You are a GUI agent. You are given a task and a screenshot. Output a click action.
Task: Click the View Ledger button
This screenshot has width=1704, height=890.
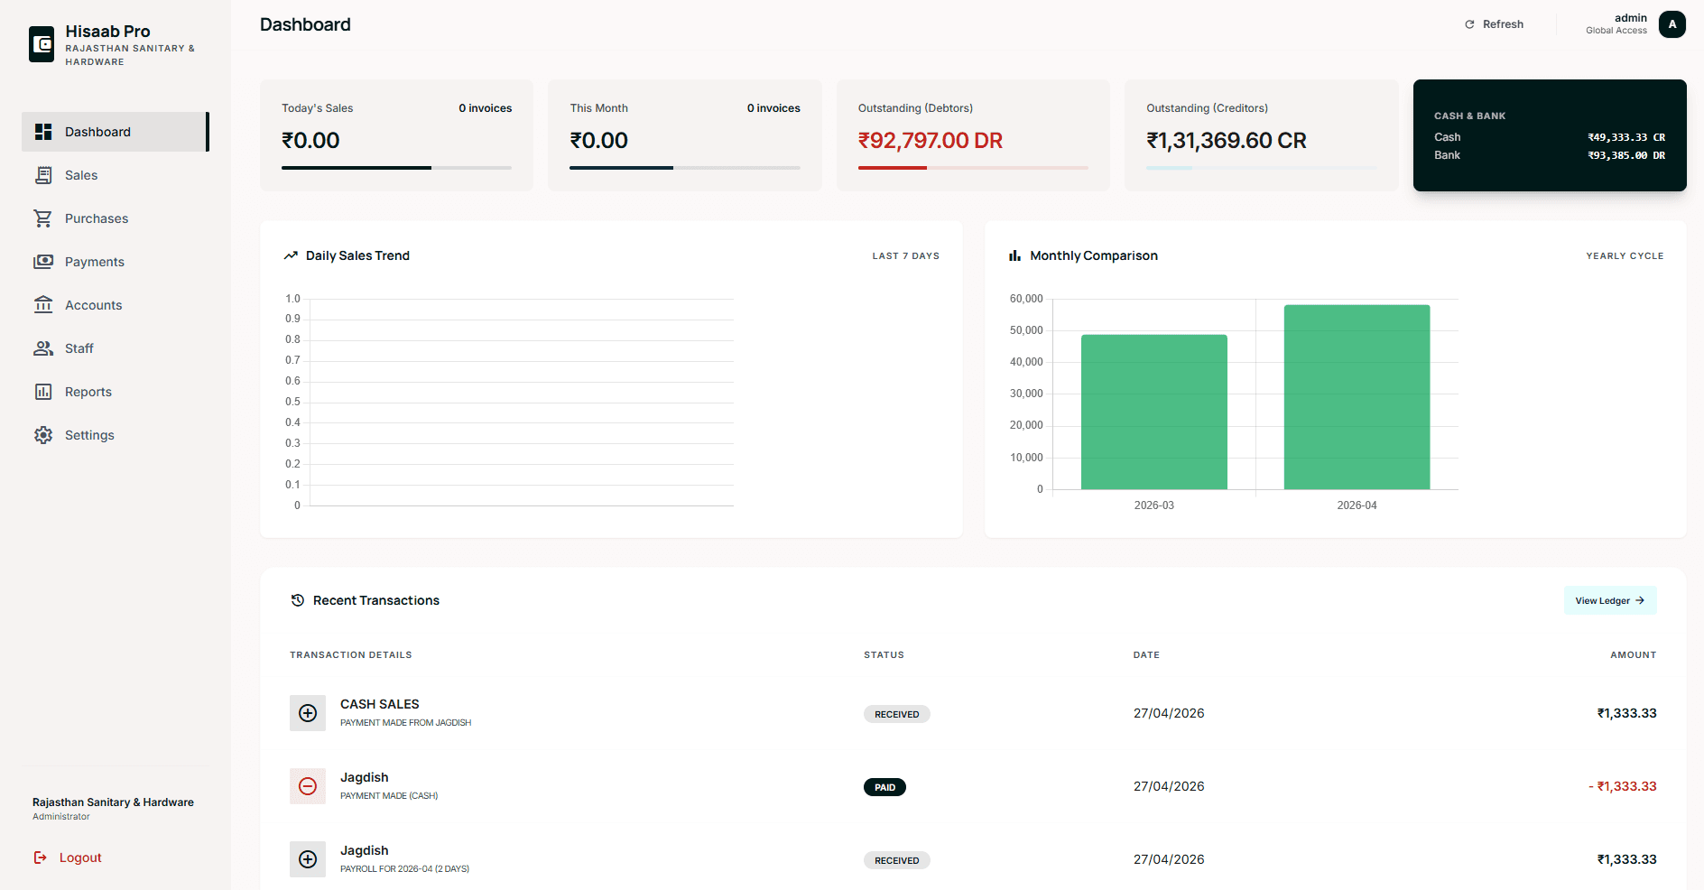click(x=1610, y=600)
